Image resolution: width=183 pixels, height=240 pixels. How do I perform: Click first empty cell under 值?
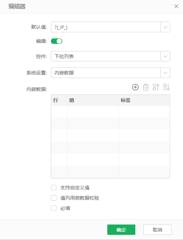click(x=93, y=112)
